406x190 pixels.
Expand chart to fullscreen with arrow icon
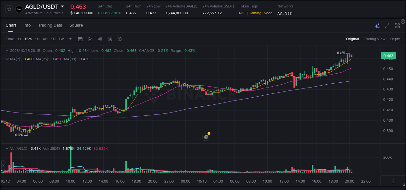pos(387,25)
